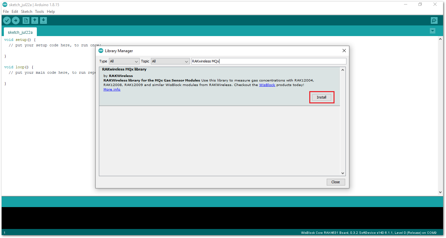Open the tab options dropdown arrow
The height and width of the screenshot is (238, 446).
[432, 31]
